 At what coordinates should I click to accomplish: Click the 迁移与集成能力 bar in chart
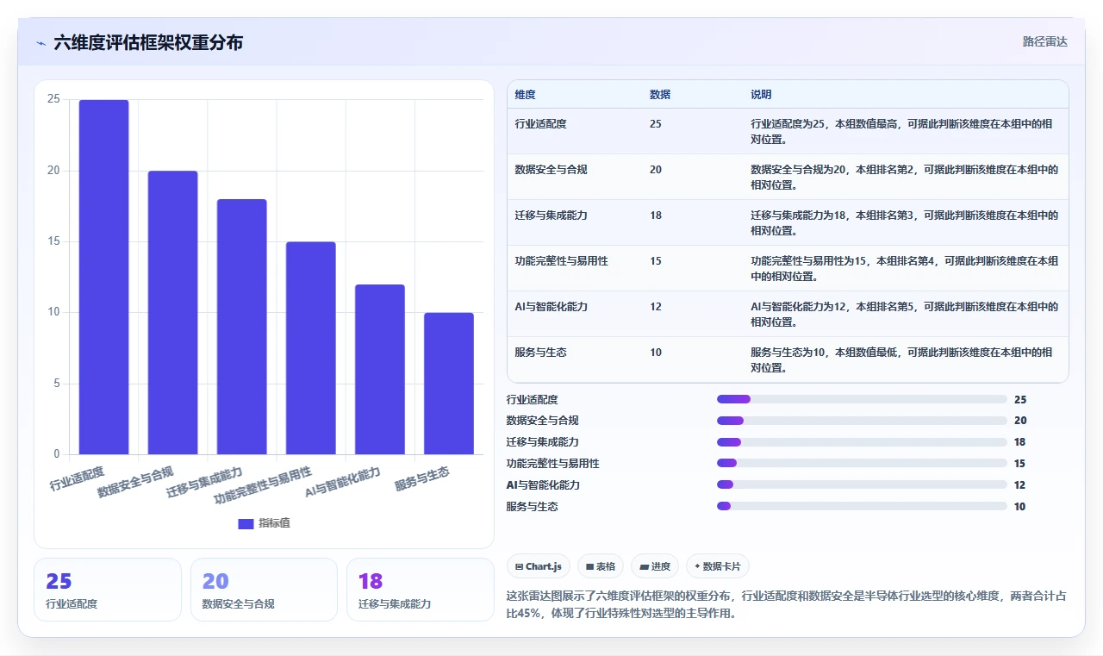point(241,327)
